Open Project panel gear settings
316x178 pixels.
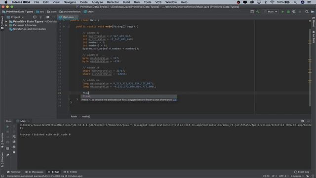point(47,17)
